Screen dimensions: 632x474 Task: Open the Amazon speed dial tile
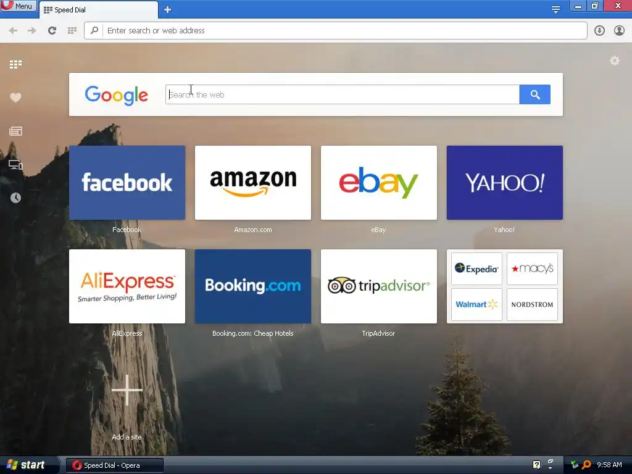click(x=252, y=183)
